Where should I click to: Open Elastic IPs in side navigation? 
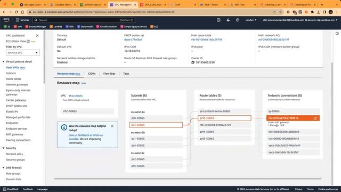click(12, 111)
